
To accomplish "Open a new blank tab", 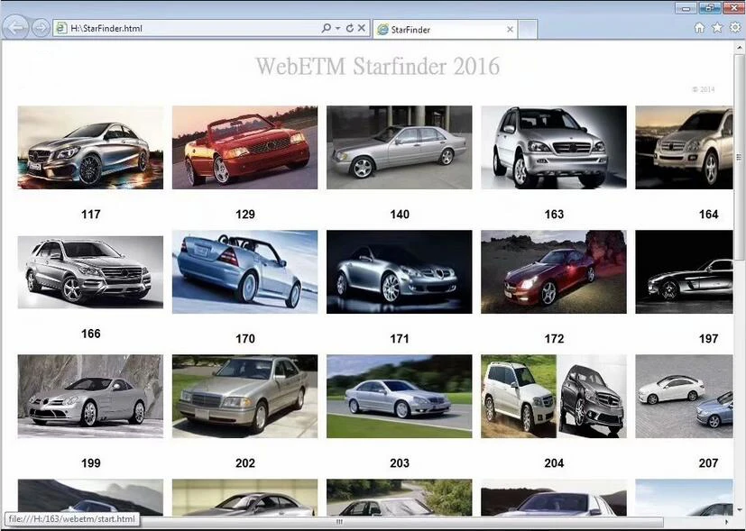I will (527, 30).
